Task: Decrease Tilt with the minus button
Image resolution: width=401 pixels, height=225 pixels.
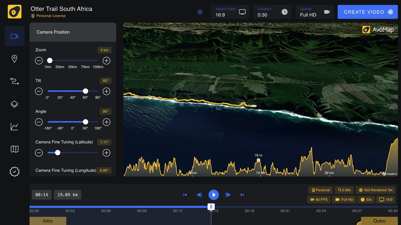Action: coord(39,91)
